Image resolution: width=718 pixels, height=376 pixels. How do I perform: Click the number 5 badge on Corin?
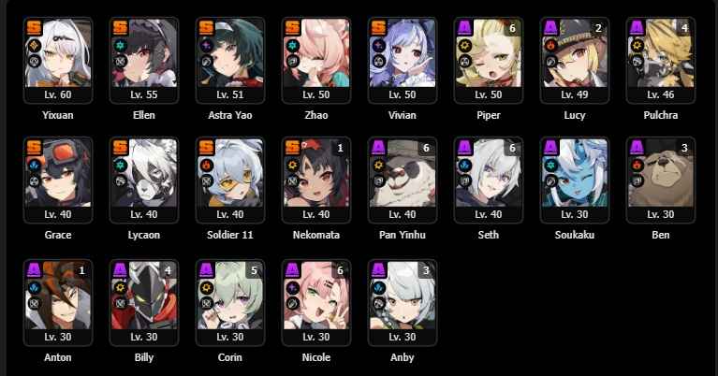254,271
